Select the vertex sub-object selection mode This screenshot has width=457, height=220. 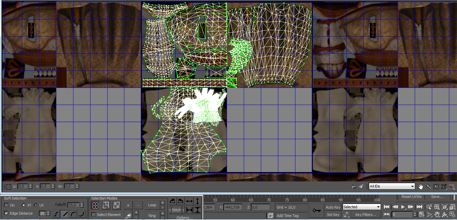click(95, 205)
